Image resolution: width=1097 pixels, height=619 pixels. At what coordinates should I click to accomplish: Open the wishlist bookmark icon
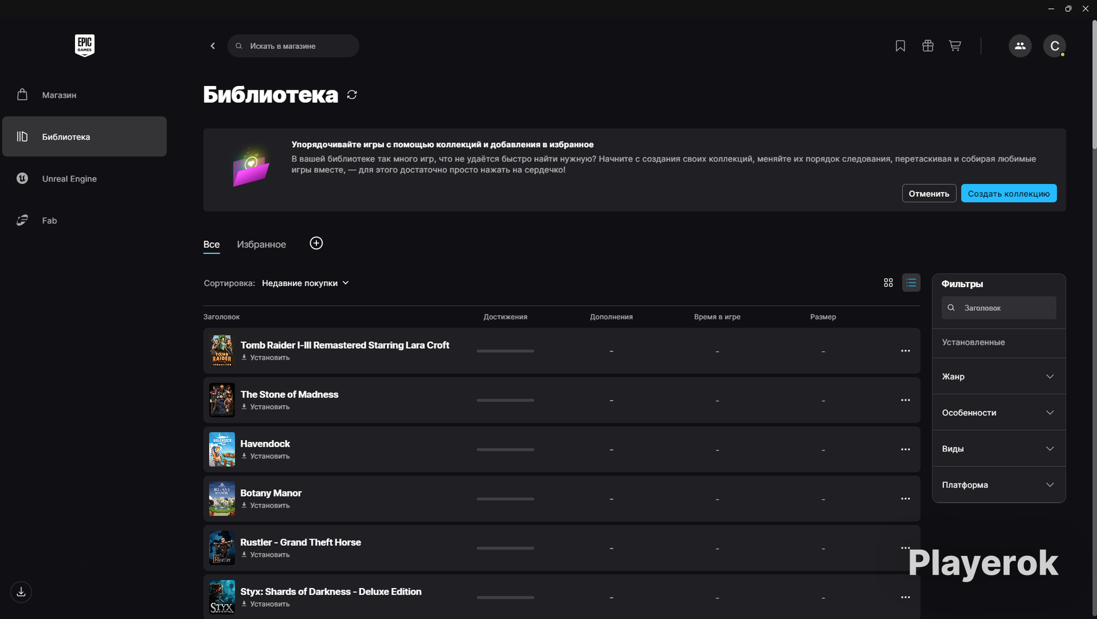click(900, 46)
